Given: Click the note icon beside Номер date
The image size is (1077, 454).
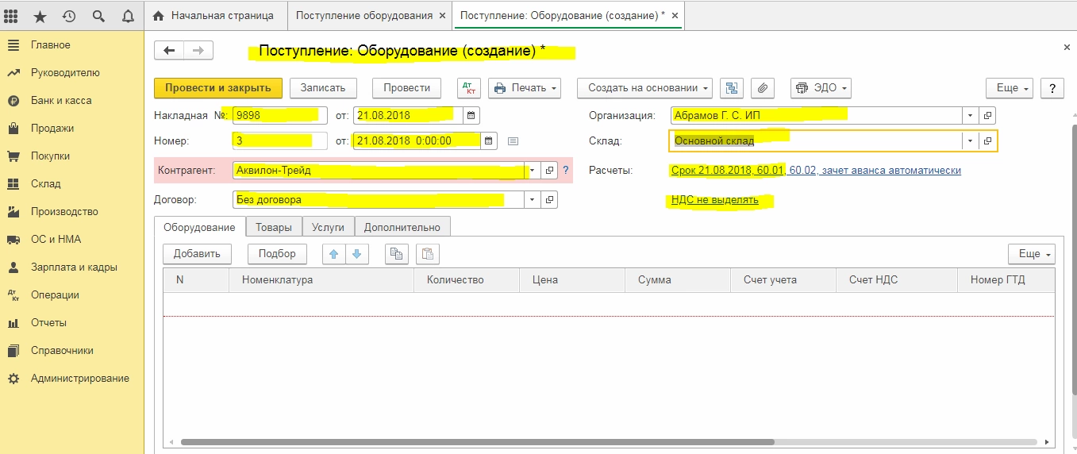Looking at the screenshot, I should pos(513,141).
